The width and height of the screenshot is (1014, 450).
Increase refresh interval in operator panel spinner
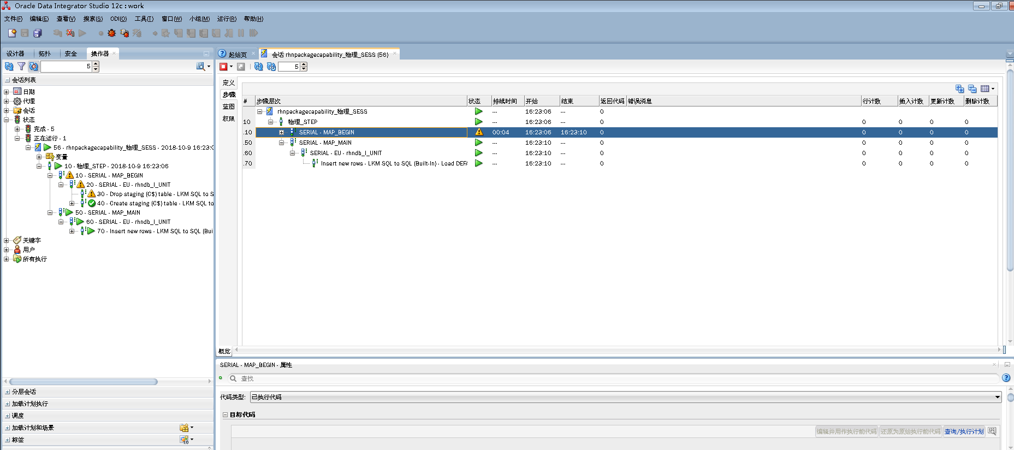(x=96, y=64)
